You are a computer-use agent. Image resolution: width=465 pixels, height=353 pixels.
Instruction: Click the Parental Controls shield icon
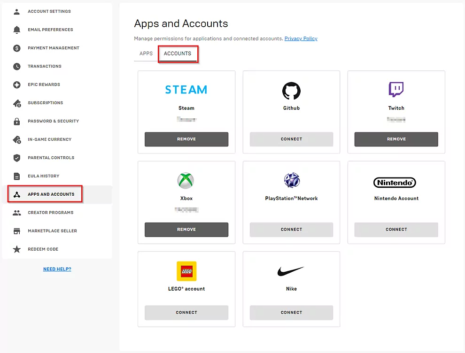17,158
